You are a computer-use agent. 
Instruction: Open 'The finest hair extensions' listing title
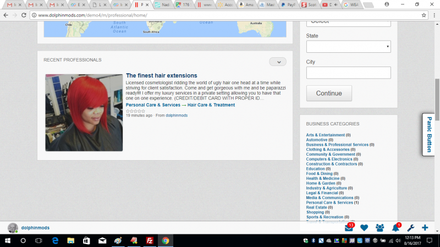[161, 75]
